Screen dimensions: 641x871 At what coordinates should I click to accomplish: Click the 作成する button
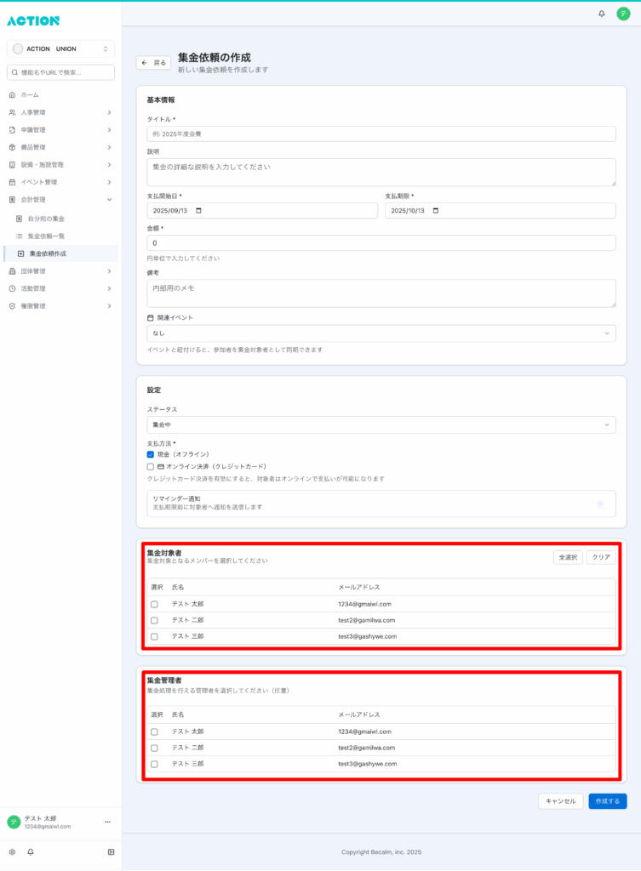point(607,801)
